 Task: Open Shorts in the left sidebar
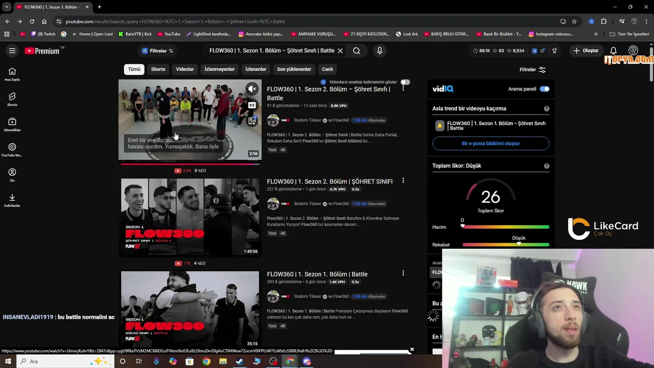(12, 99)
